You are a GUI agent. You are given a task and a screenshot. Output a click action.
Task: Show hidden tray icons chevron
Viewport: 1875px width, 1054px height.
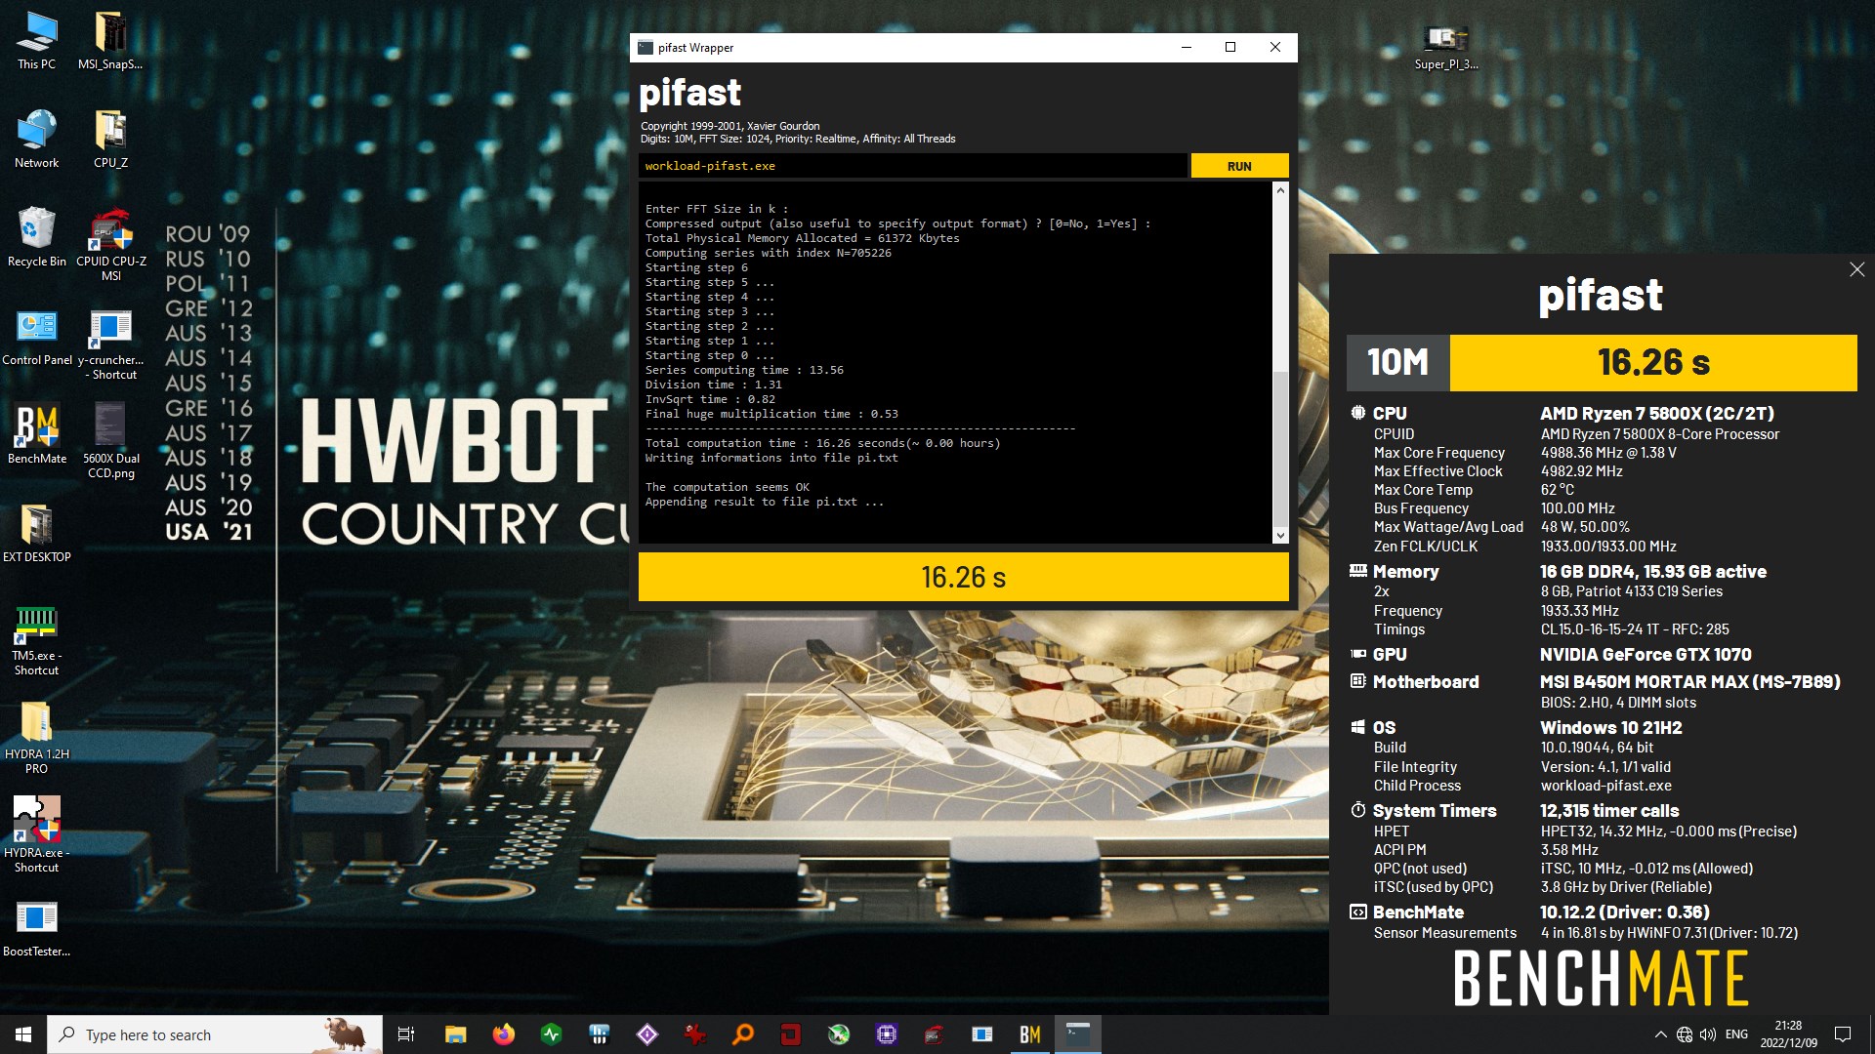1660,1034
